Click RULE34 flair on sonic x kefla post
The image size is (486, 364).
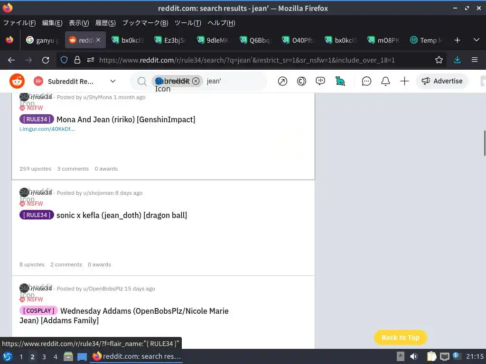point(37,215)
